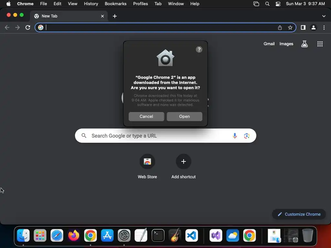Open the Chrome profile avatar menu
The height and width of the screenshot is (248, 331).
coord(314,27)
